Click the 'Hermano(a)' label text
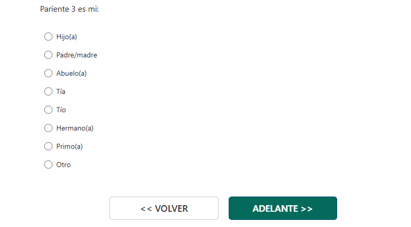Screen dimensions: 411x227 [x=75, y=128]
